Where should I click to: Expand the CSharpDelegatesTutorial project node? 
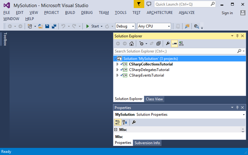coord(117,70)
